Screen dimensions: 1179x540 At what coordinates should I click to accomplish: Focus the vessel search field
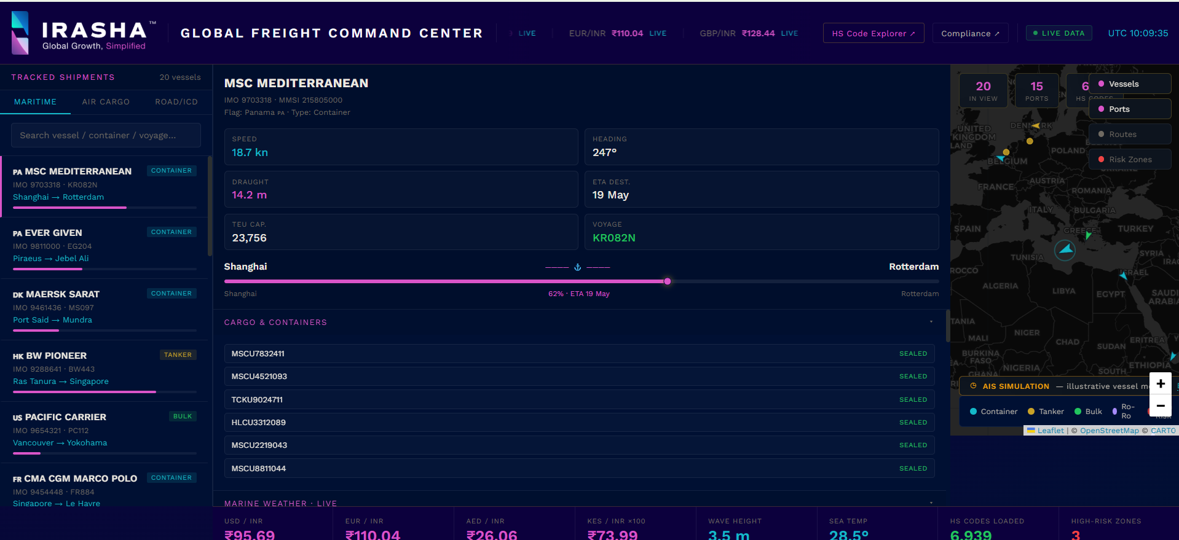pos(106,135)
